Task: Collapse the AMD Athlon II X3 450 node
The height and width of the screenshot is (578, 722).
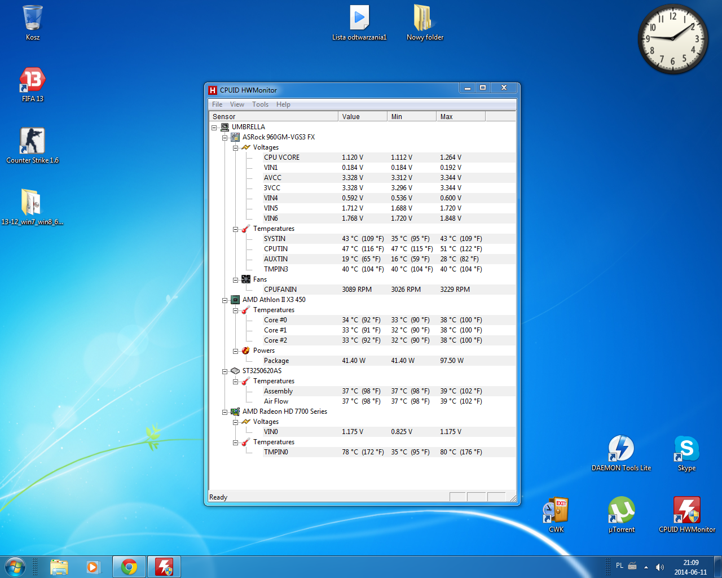Action: tap(225, 300)
